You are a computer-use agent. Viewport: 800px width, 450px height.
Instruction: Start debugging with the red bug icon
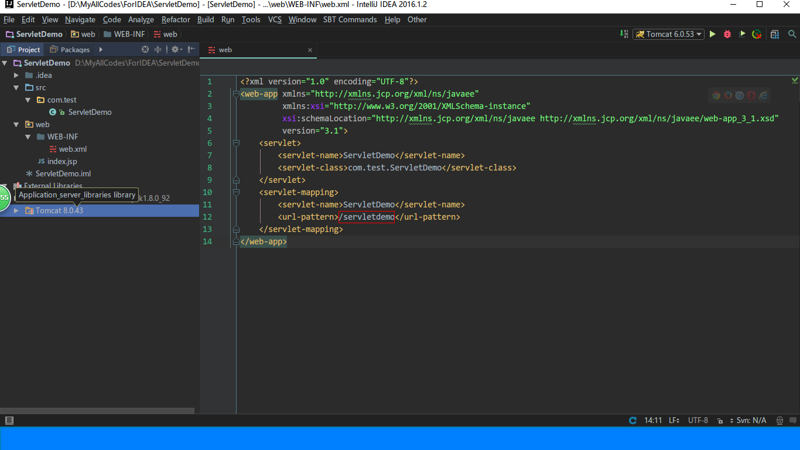point(727,34)
